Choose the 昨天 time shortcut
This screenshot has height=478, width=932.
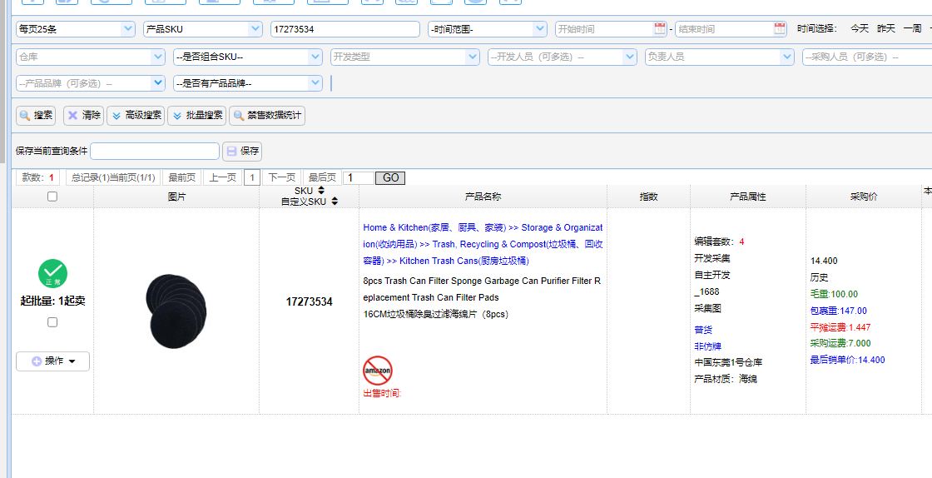(x=886, y=28)
